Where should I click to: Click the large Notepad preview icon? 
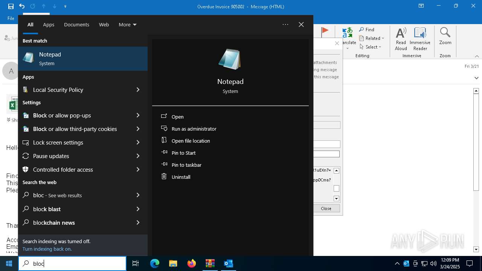pos(230,59)
